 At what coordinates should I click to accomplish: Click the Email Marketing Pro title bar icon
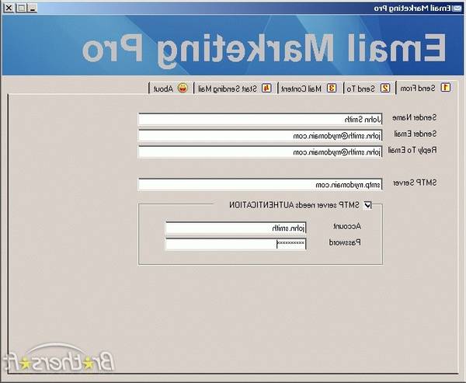pos(457,8)
